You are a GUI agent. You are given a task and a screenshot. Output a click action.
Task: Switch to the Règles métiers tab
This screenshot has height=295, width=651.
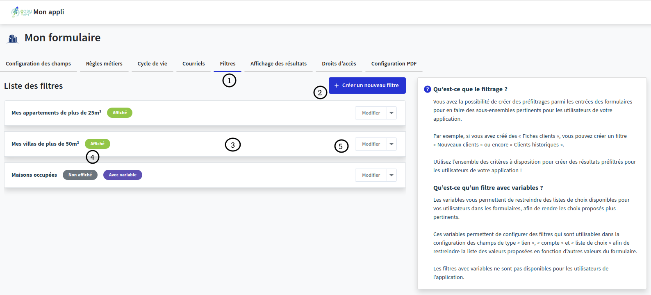(x=104, y=64)
